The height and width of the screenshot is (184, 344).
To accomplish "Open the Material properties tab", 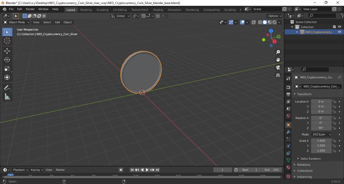I will click(x=288, y=167).
